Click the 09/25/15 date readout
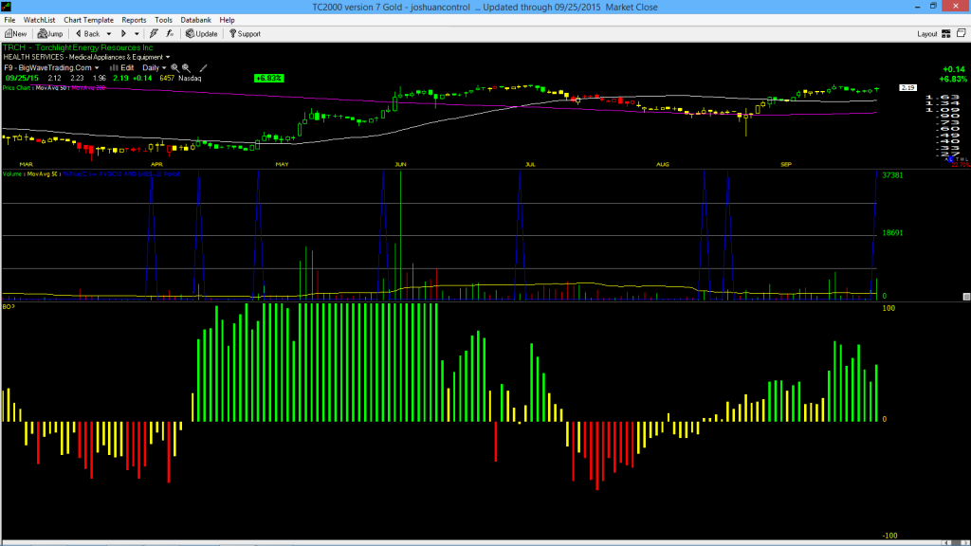The image size is (971, 546). click(23, 79)
